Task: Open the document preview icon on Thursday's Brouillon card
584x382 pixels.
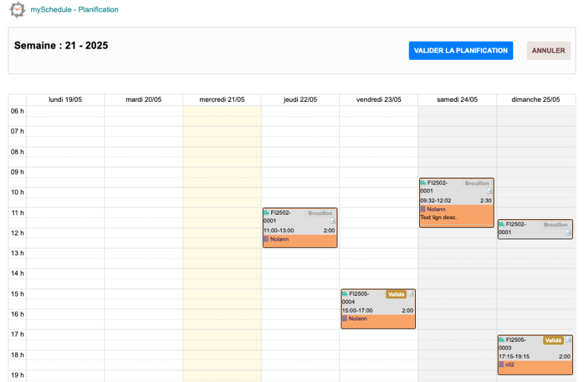Action: click(x=332, y=221)
